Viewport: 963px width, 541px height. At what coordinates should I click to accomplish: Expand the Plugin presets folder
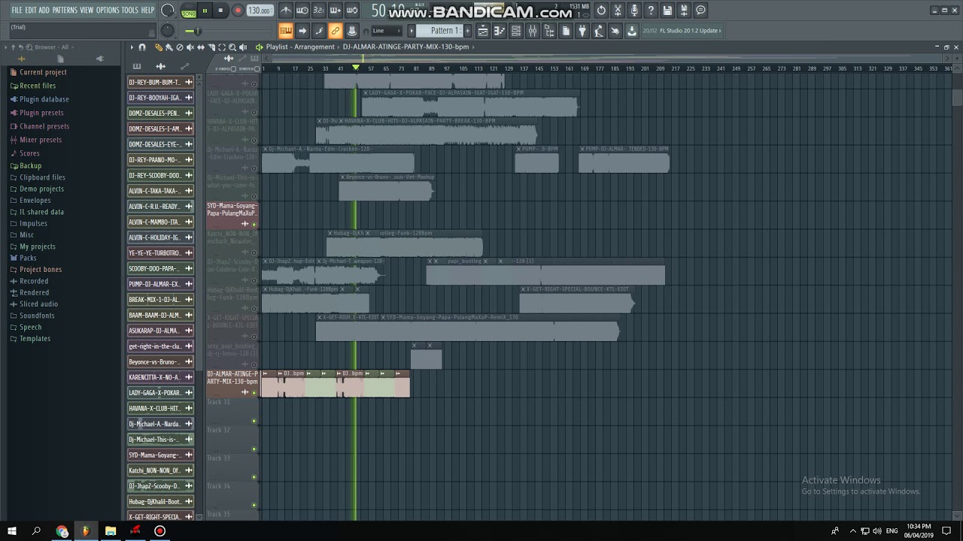pyautogui.click(x=41, y=113)
